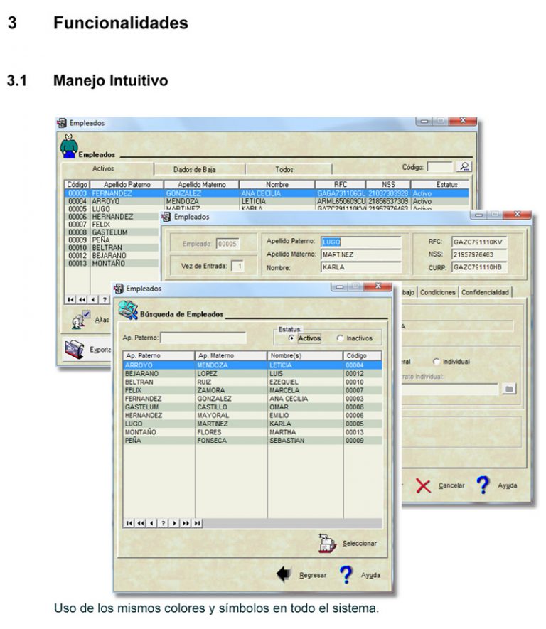Click the Exportar icon

point(75,349)
